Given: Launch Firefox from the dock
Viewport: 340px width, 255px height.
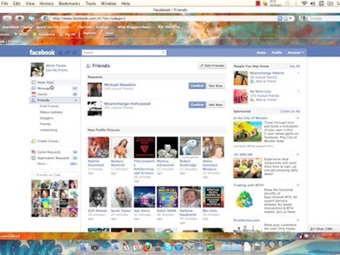Looking at the screenshot, I should click(x=147, y=246).
